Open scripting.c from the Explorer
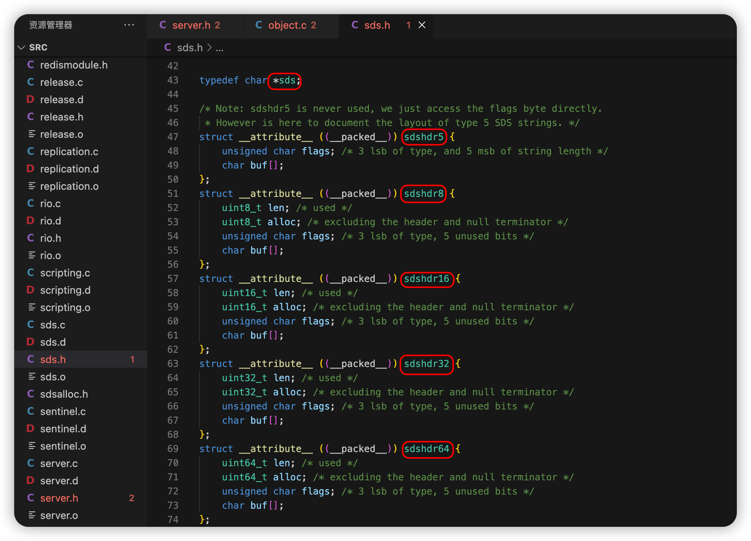 coord(65,273)
